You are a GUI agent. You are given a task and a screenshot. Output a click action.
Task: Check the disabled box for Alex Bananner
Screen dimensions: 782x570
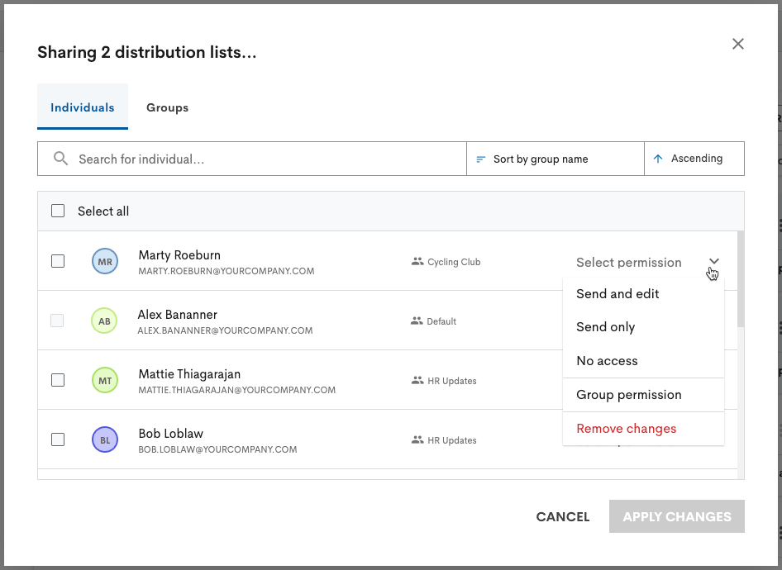pyautogui.click(x=57, y=321)
